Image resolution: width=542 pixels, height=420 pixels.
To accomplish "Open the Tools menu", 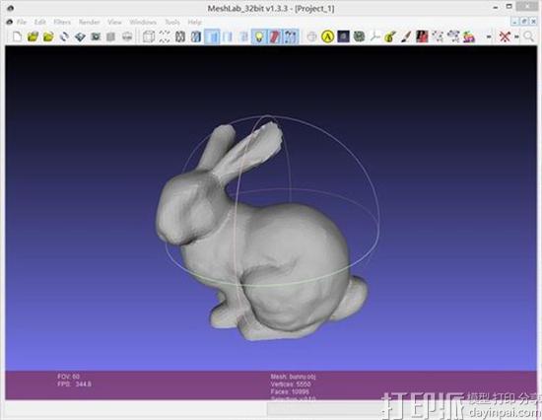I will [x=172, y=22].
